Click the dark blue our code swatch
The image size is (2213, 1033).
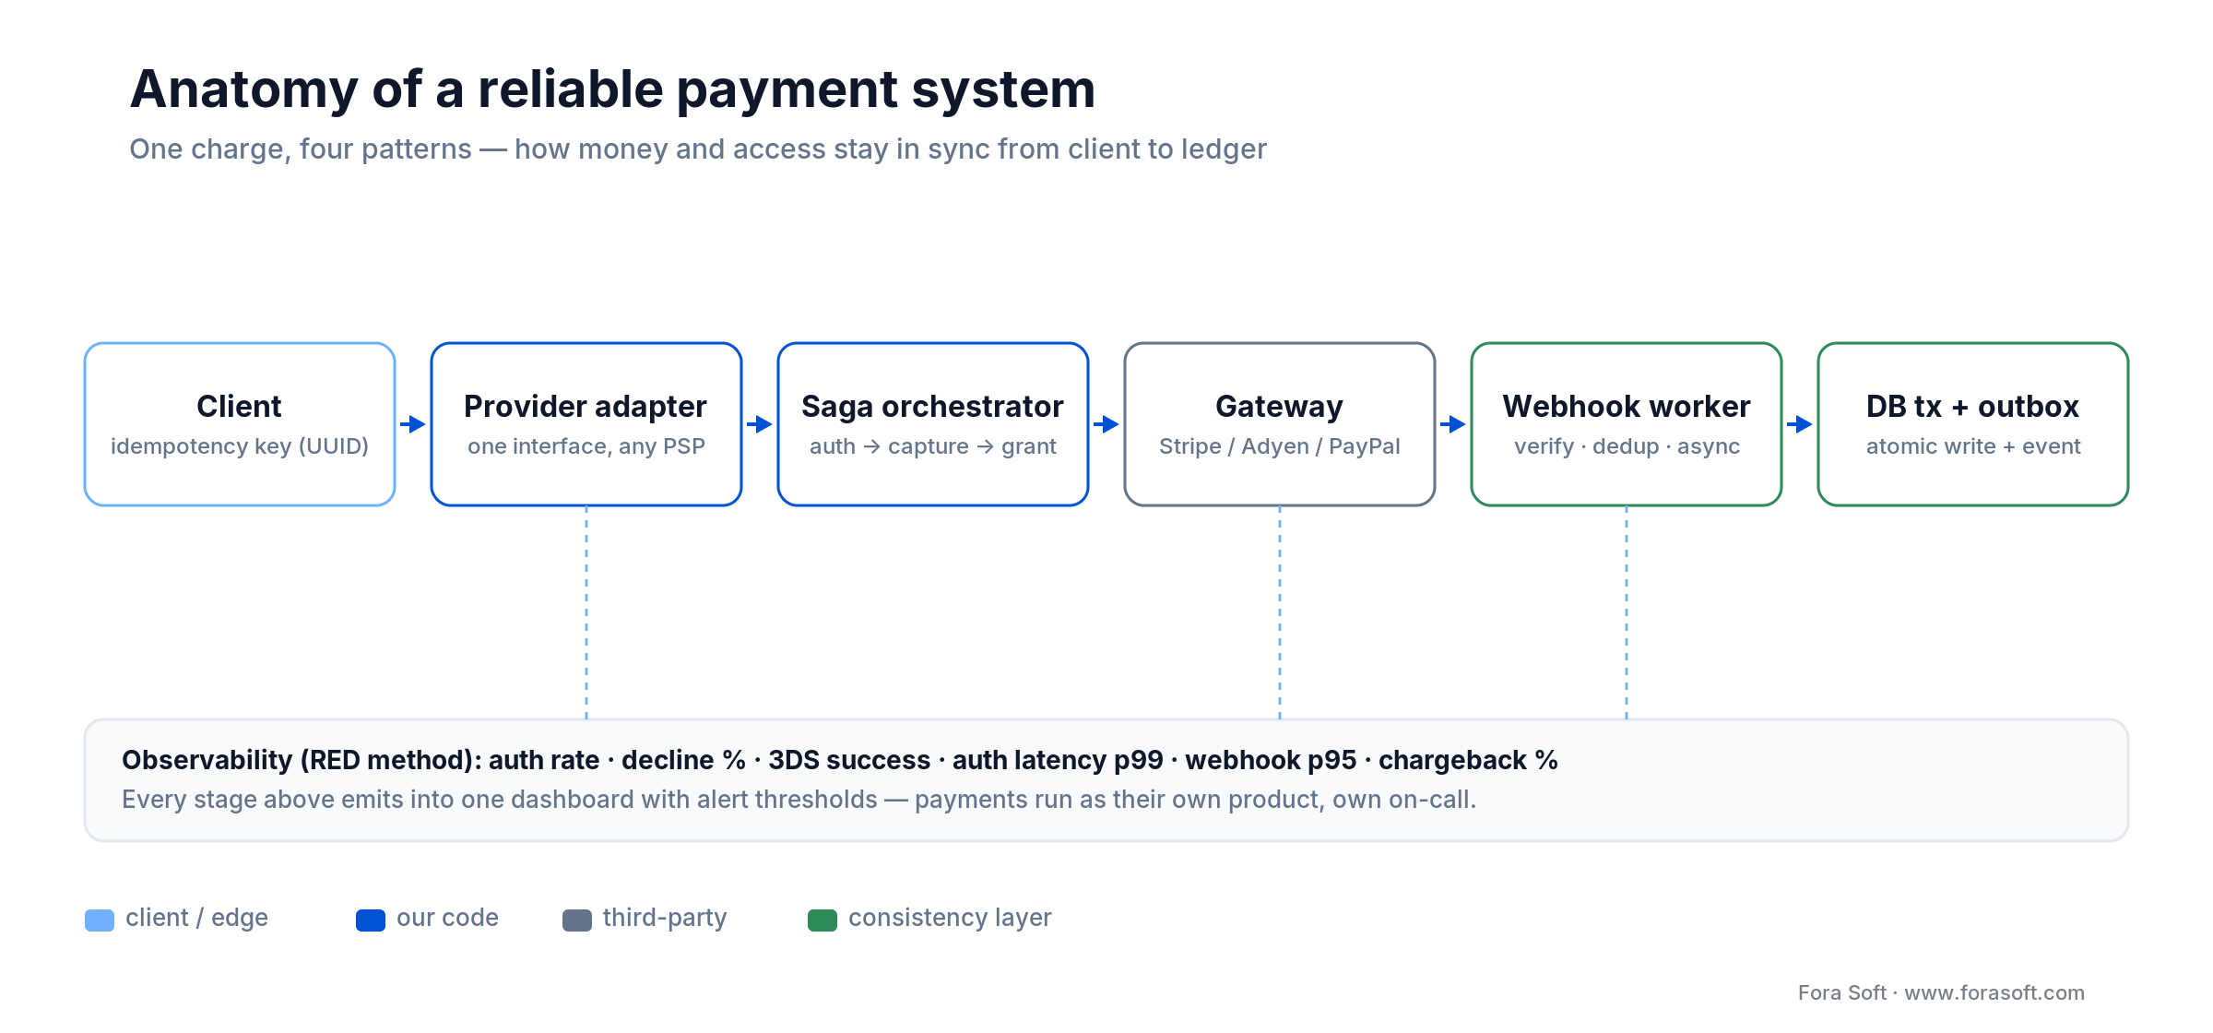pyautogui.click(x=371, y=920)
